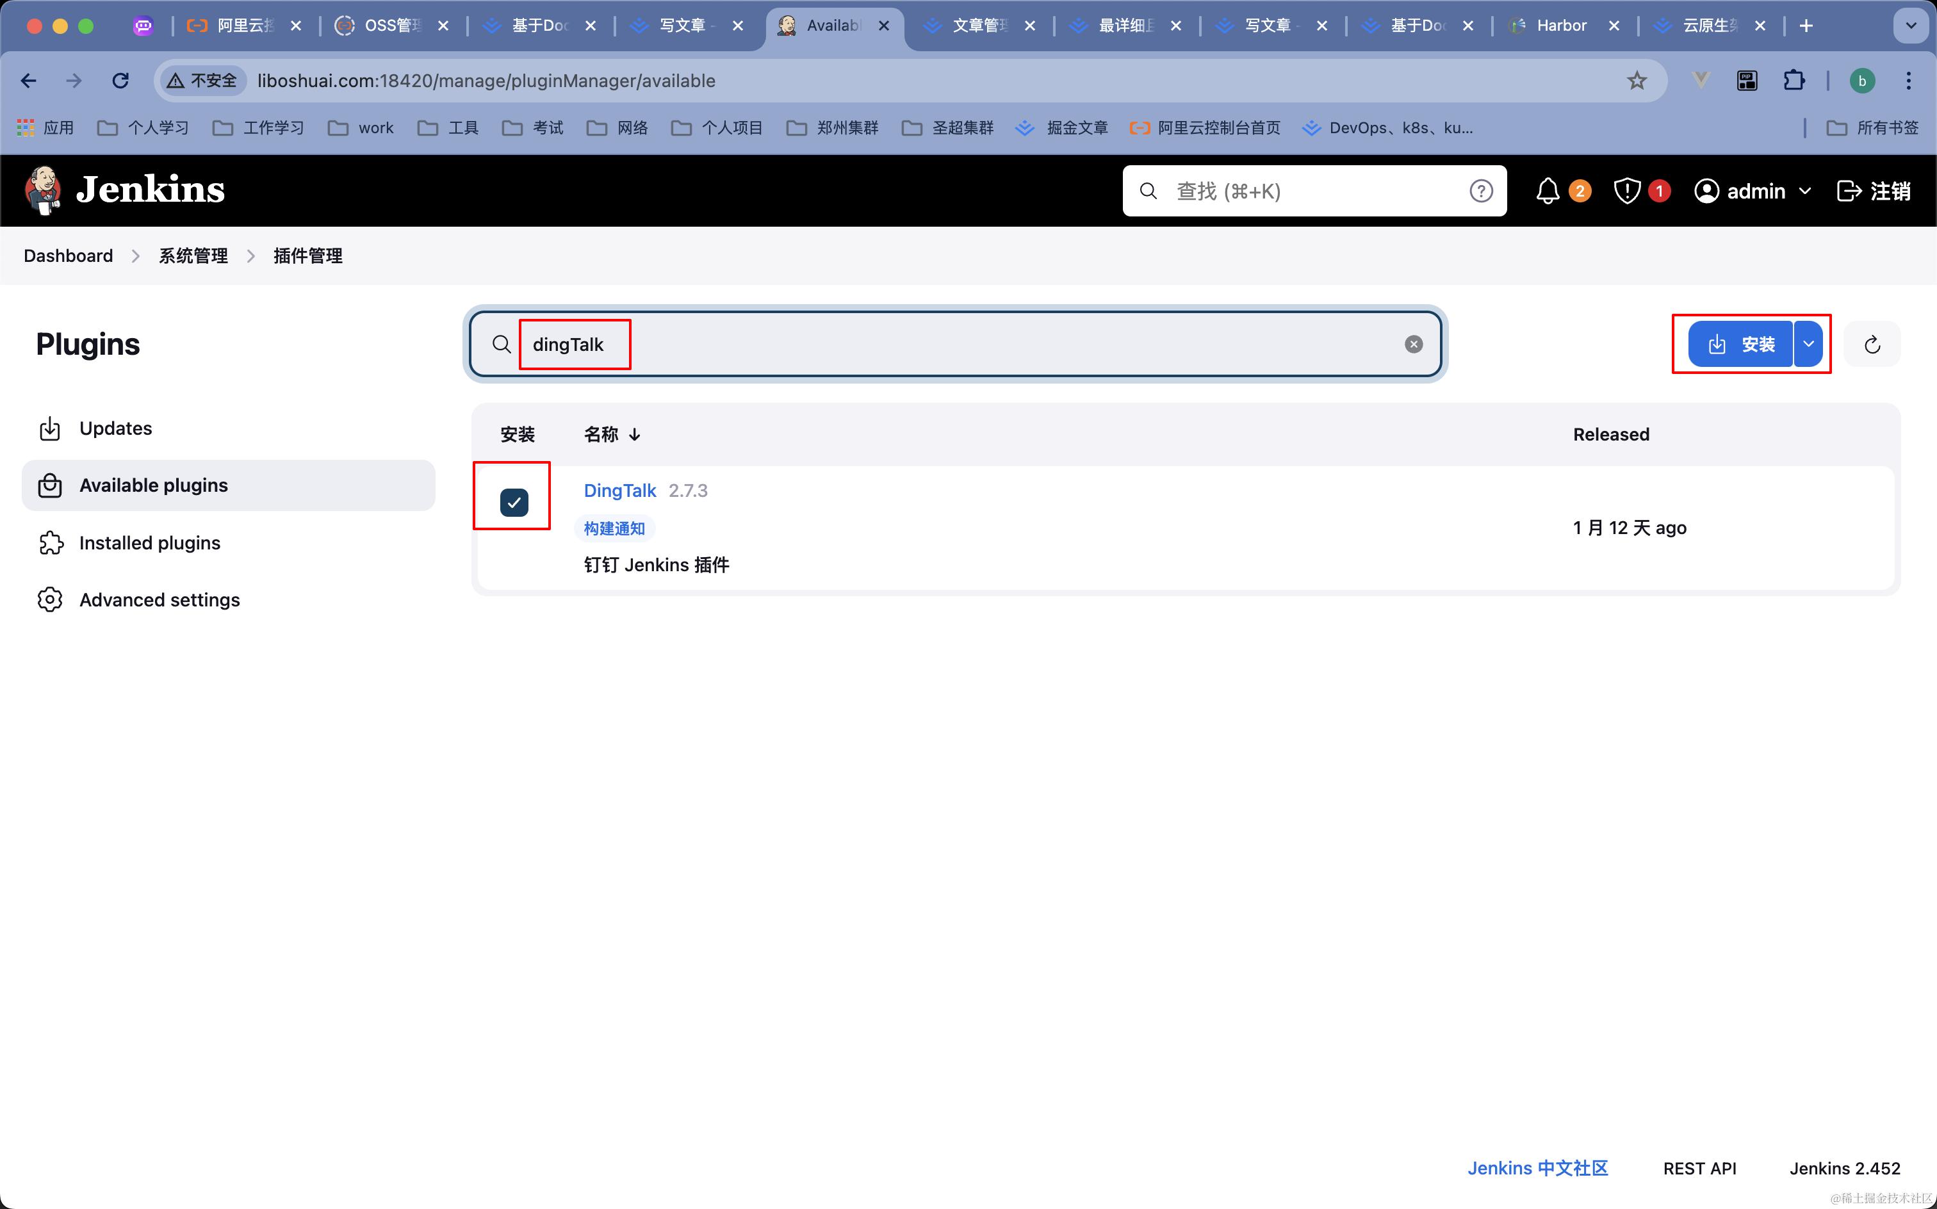Bookmark page with the star icon

click(x=1637, y=81)
